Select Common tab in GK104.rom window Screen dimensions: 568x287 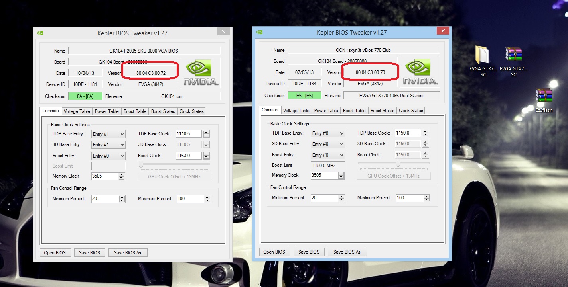(x=51, y=111)
